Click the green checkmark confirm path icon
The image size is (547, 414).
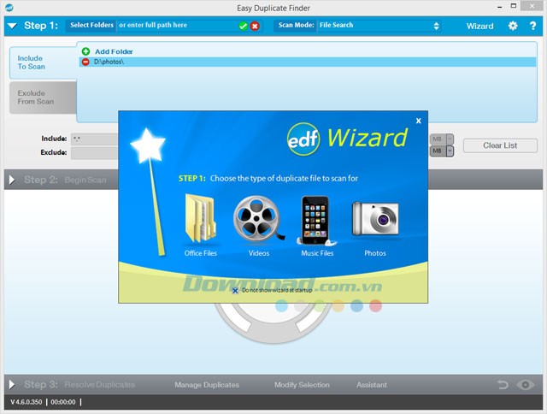[244, 26]
